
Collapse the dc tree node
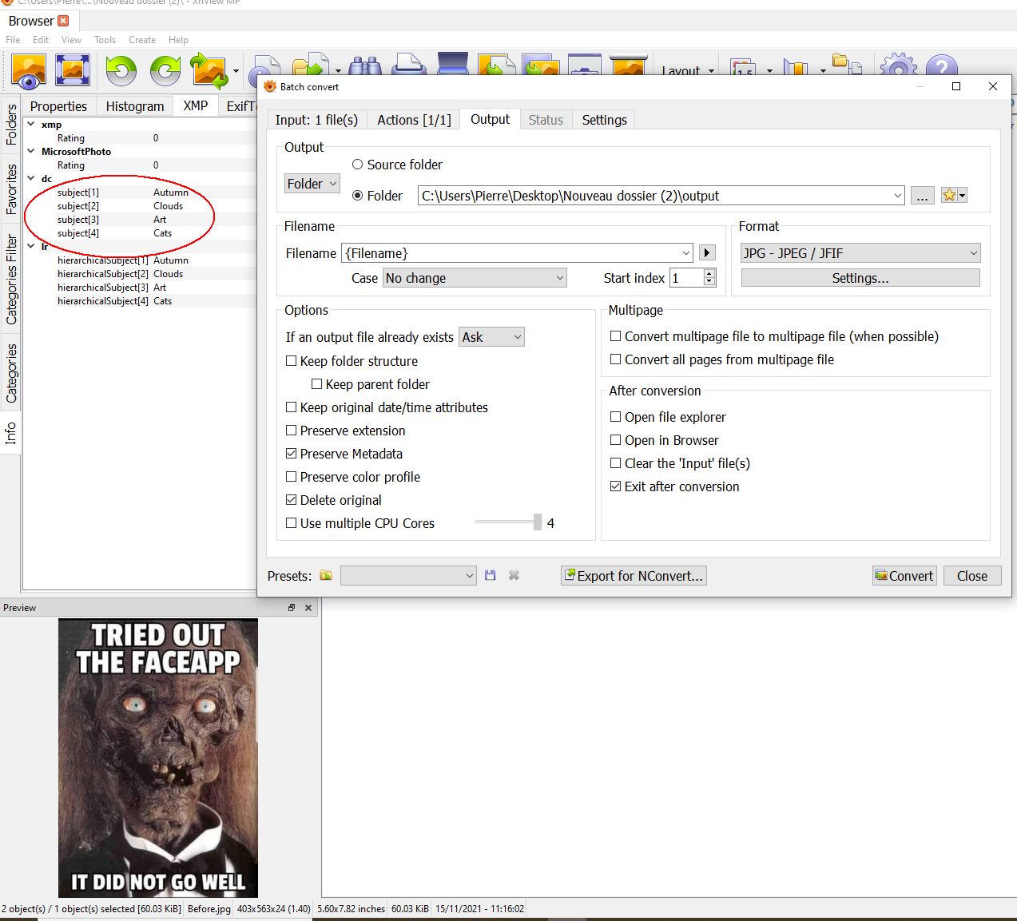[x=31, y=178]
